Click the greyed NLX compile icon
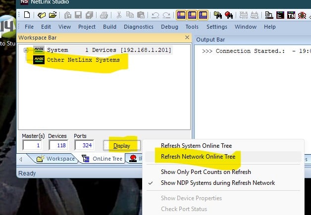Image resolution: width=311 pixels, height=215 pixels. [x=255, y=15]
